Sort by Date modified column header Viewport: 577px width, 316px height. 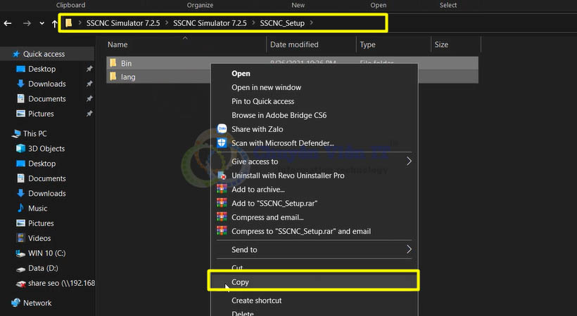[x=293, y=44]
